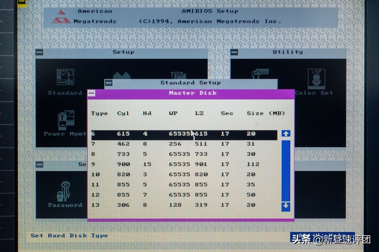Select disk type 13 in the list

coord(184,205)
